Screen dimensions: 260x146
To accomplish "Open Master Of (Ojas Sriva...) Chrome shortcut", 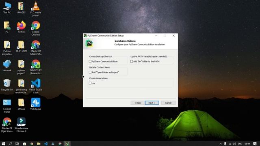I will [7, 125].
